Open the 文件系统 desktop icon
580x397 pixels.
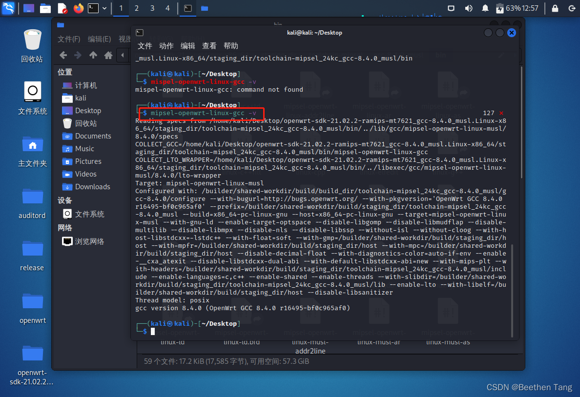32,99
